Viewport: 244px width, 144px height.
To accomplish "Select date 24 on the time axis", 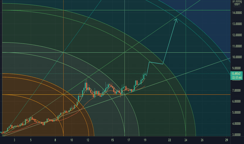I will coord(186,140).
